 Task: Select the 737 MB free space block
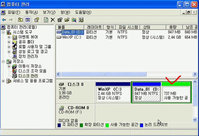click(x=176, y=92)
